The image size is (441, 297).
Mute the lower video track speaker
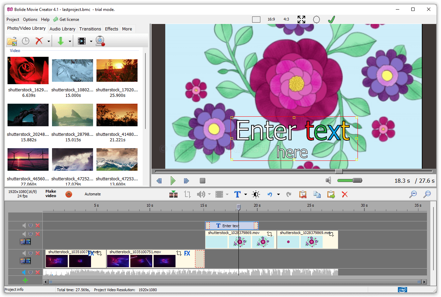(24, 253)
